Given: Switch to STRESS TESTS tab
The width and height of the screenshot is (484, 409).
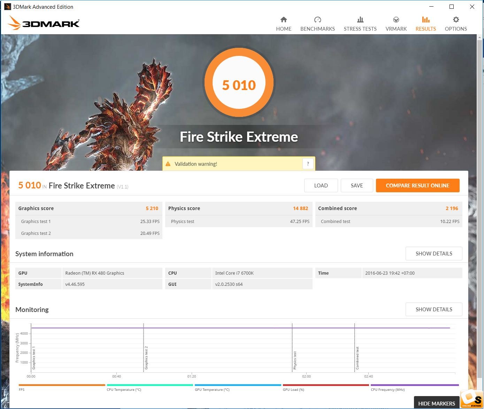Looking at the screenshot, I should pos(360,24).
